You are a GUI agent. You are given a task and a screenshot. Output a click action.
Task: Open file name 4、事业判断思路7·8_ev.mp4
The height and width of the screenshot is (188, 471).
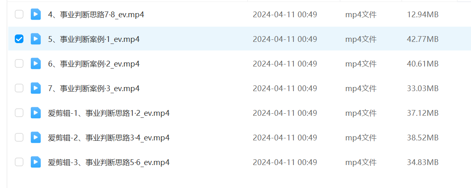tap(96, 14)
